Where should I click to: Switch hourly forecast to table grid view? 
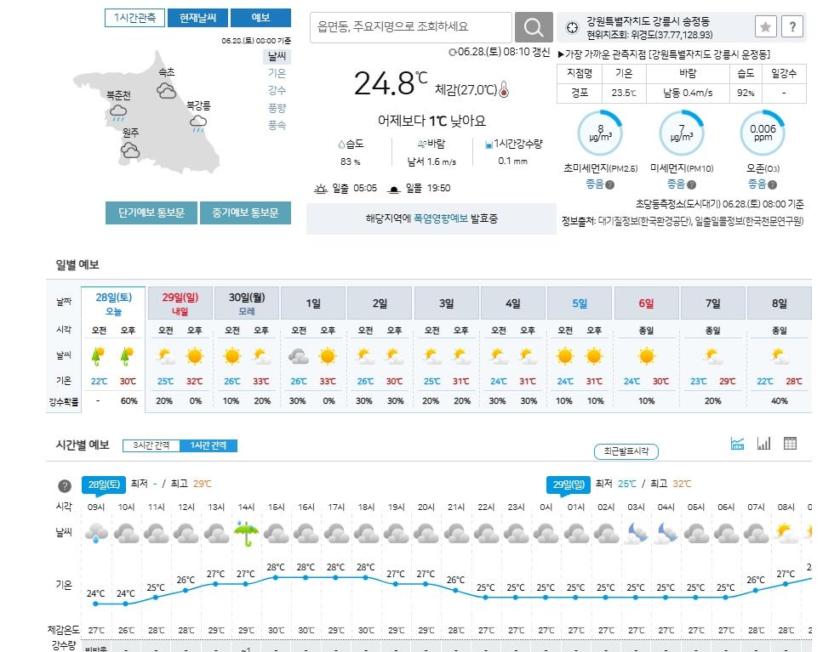(790, 443)
